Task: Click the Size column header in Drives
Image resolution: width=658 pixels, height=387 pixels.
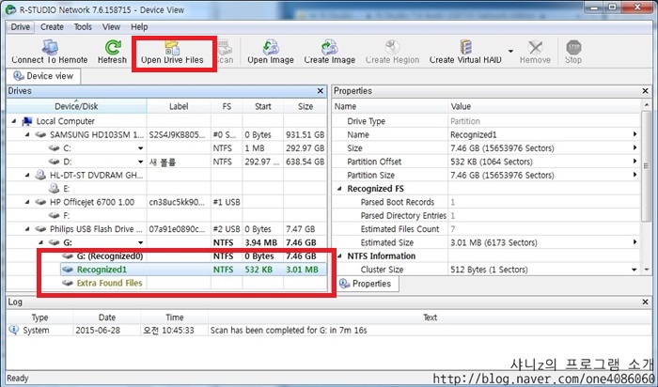Action: [305, 106]
